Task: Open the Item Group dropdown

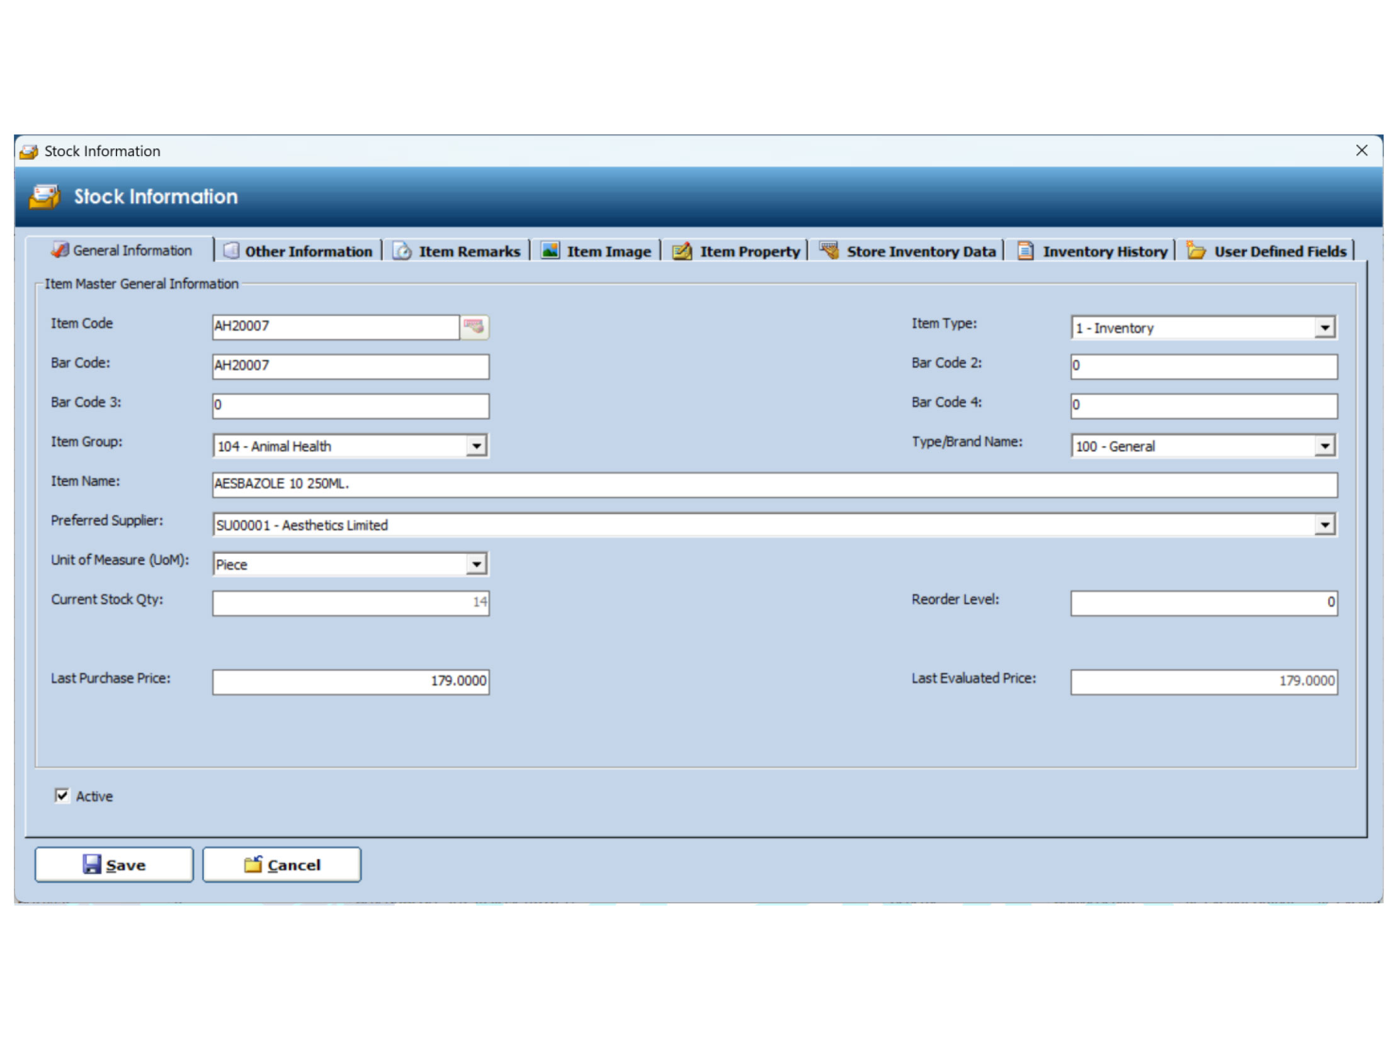Action: point(476,446)
